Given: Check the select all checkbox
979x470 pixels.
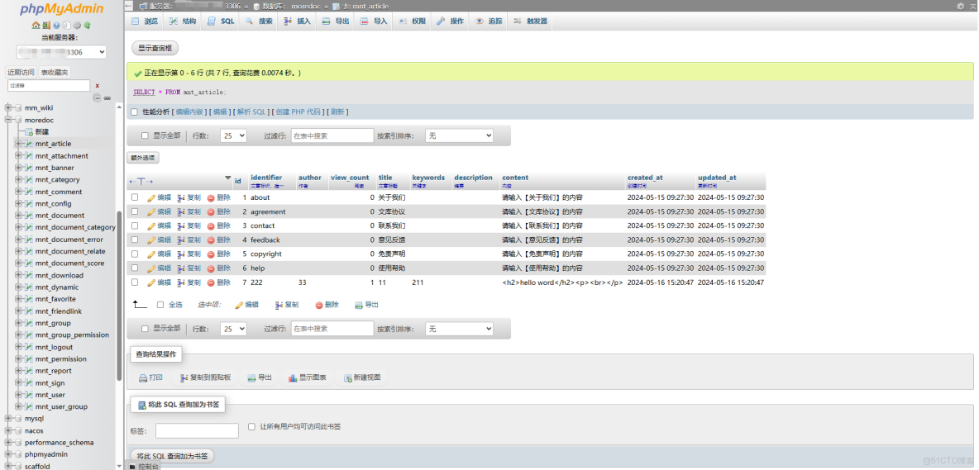Looking at the screenshot, I should tap(160, 305).
